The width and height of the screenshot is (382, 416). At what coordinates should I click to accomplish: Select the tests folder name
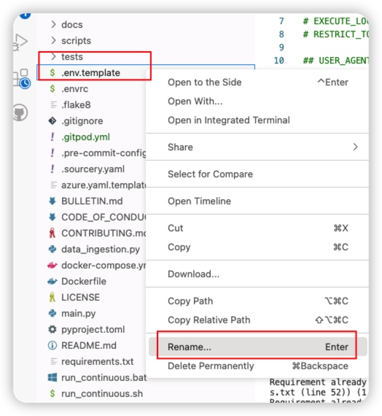click(72, 56)
